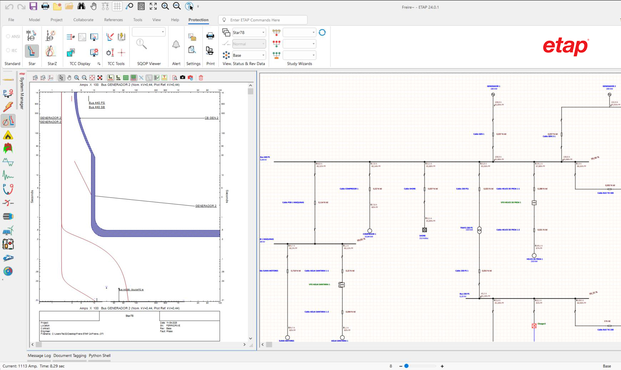Click the printer icon in the quick access toolbar
This screenshot has height=370, width=621.
point(45,6)
